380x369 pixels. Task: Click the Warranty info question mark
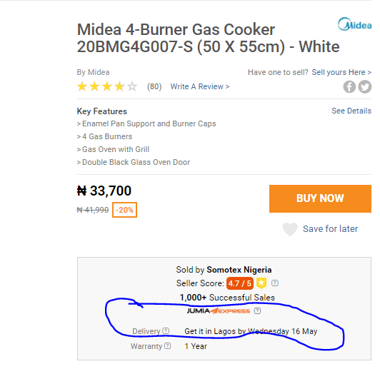pyautogui.click(x=168, y=345)
